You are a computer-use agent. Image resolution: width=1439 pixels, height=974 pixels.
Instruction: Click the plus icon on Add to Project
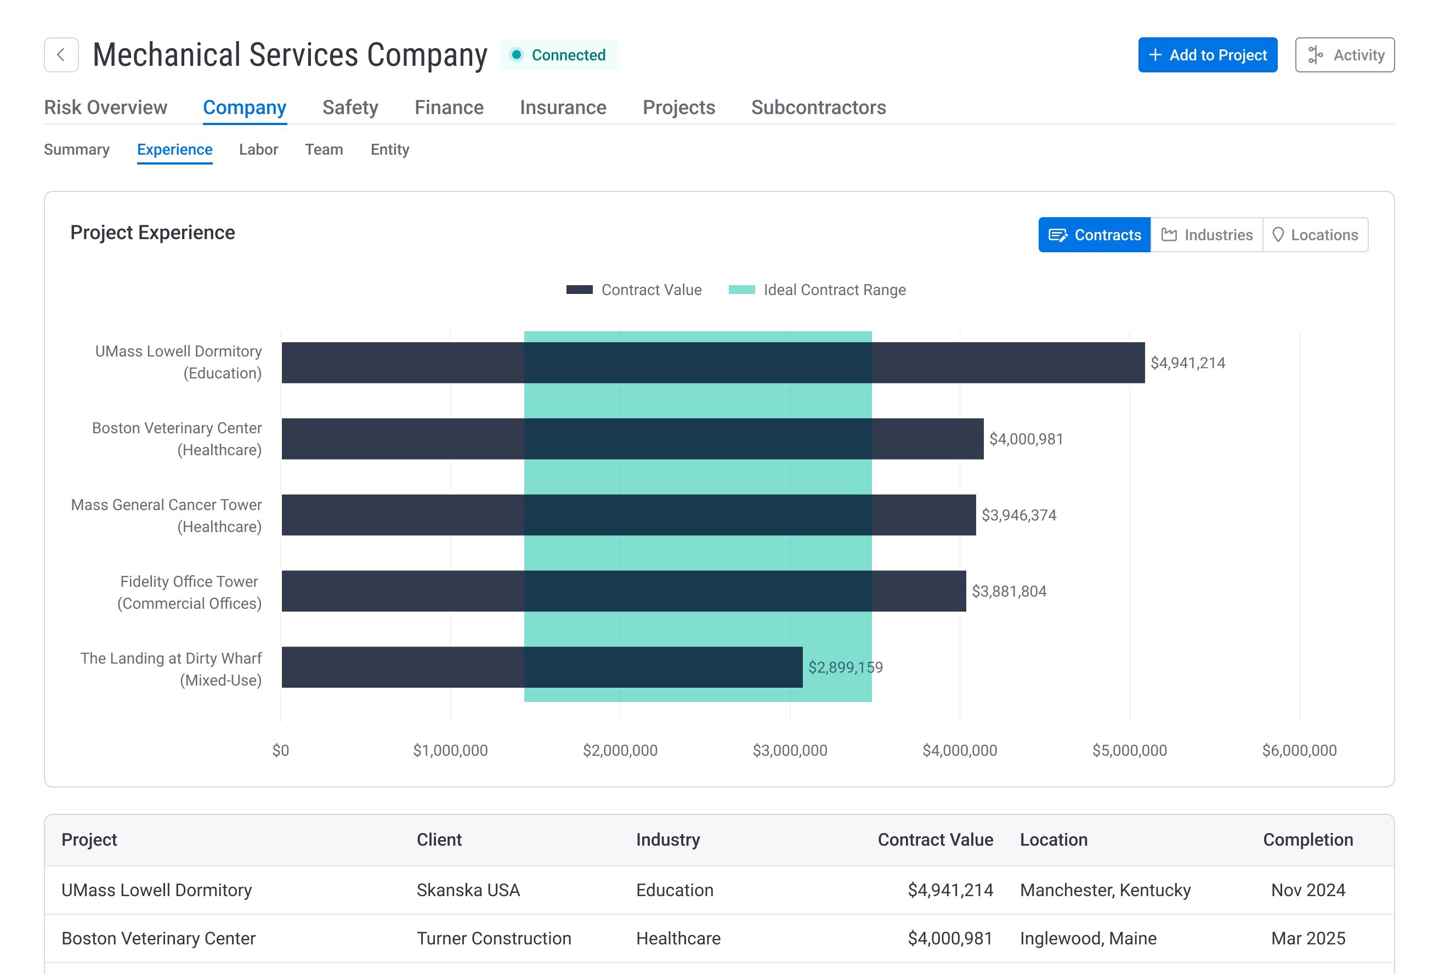click(1155, 54)
